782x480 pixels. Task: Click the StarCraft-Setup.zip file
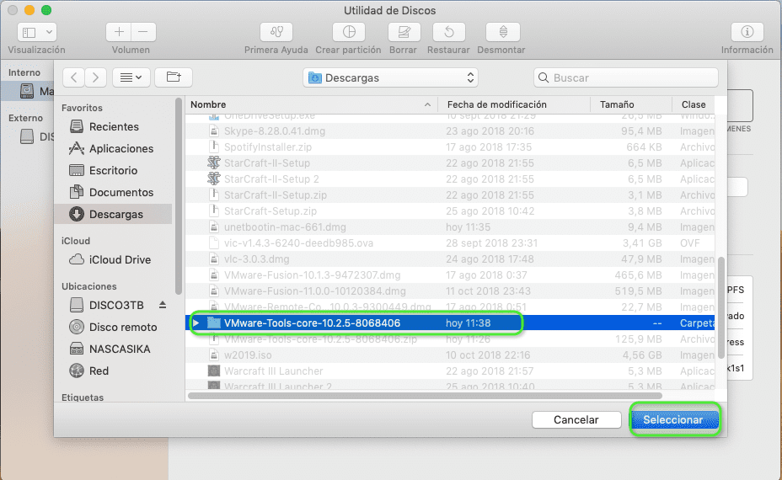[x=270, y=211]
